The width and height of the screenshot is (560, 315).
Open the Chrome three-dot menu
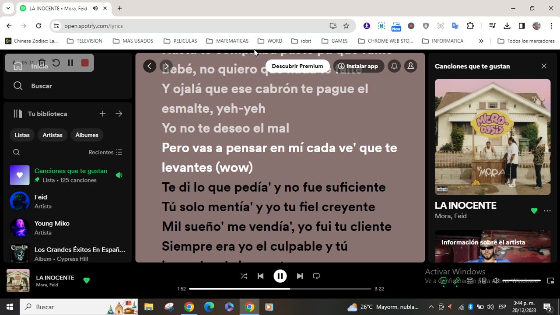click(551, 26)
